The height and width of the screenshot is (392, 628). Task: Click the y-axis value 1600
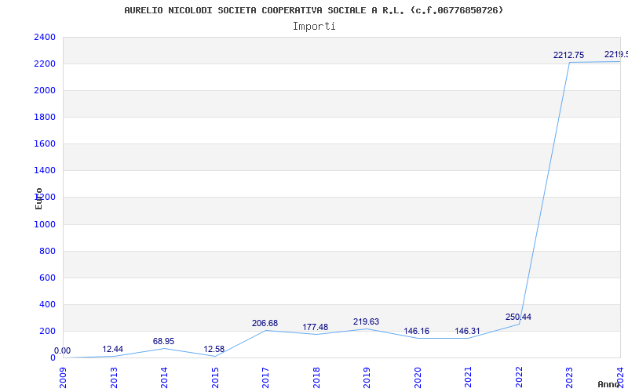click(45, 144)
